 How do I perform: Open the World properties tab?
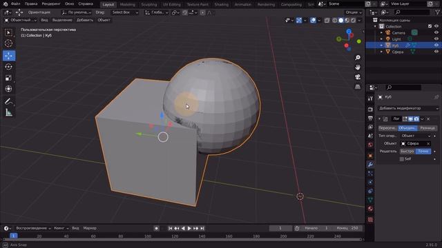pos(370,145)
